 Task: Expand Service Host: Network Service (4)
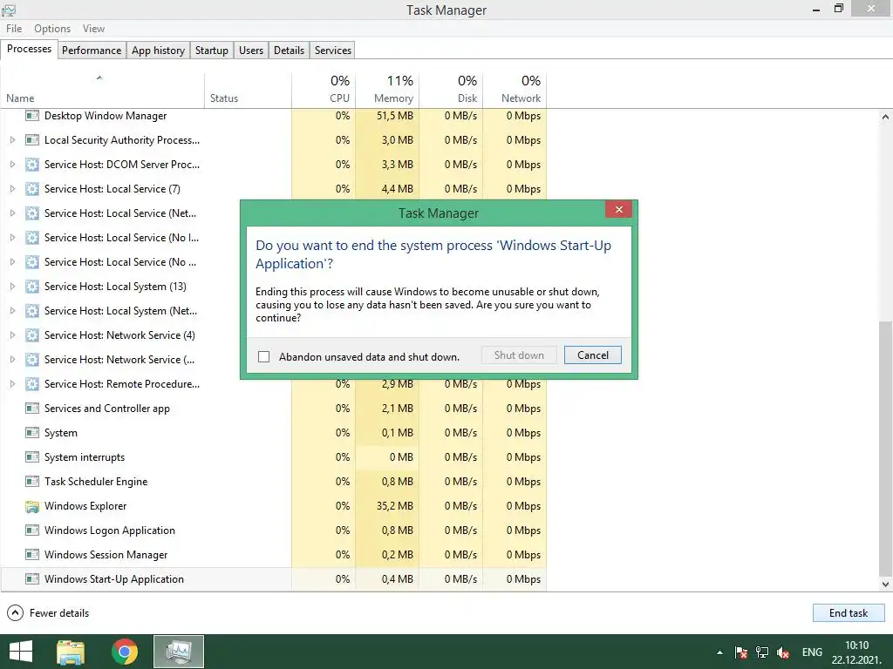coord(12,335)
